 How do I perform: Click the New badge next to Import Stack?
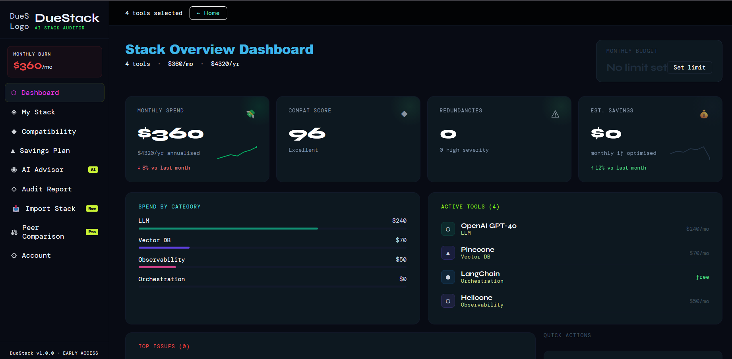click(x=92, y=208)
